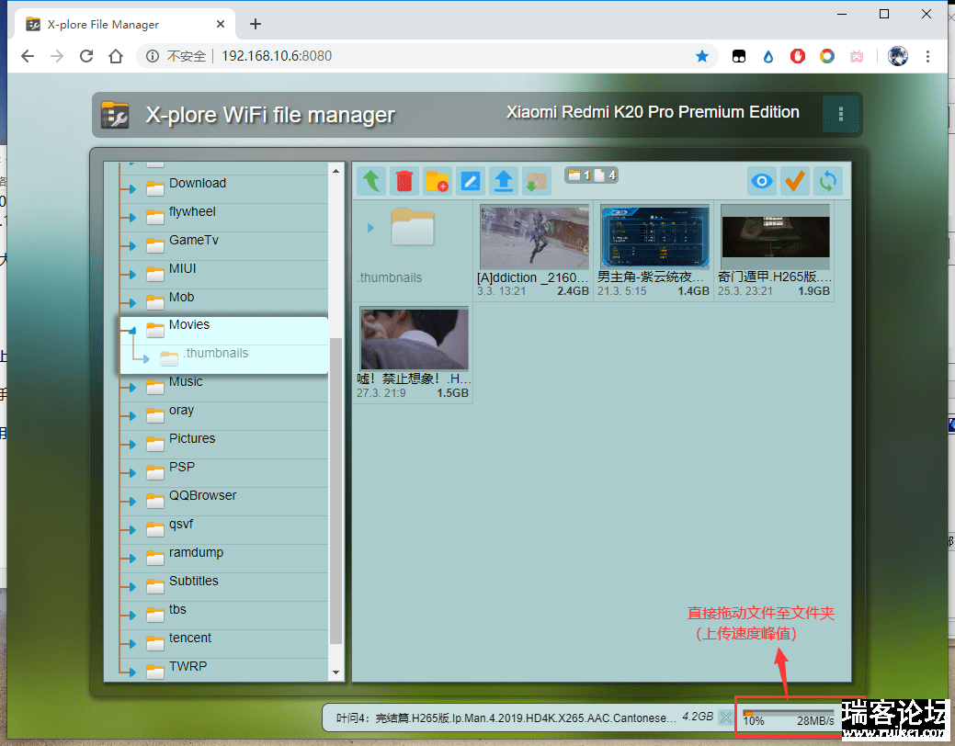Click the red trash delete icon

[404, 182]
